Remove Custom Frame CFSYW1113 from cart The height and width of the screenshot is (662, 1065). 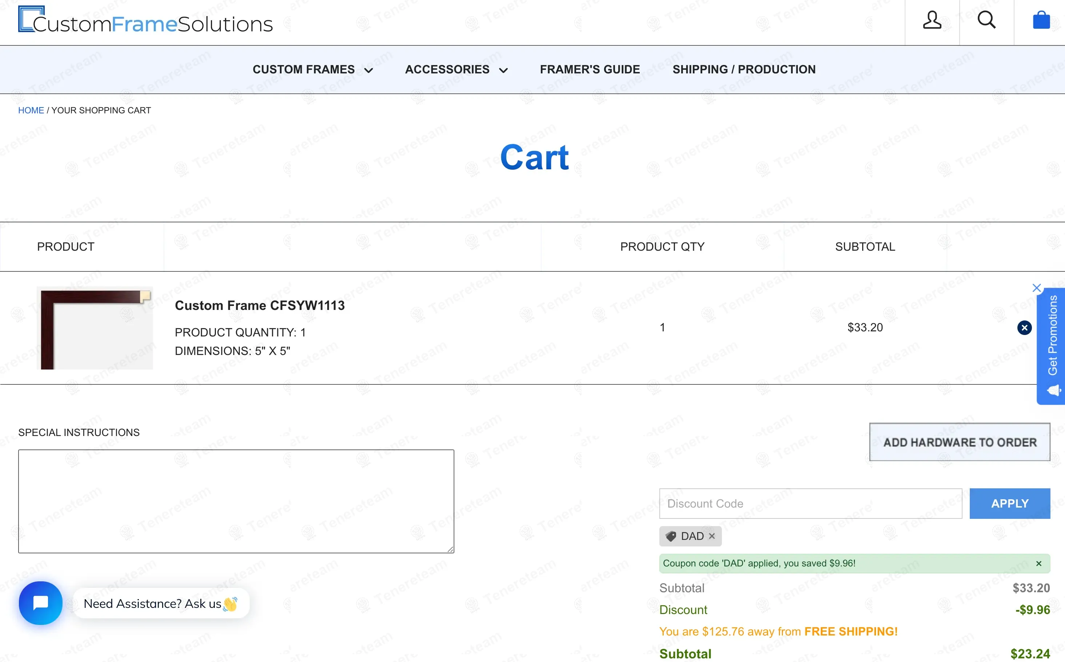click(x=1024, y=327)
